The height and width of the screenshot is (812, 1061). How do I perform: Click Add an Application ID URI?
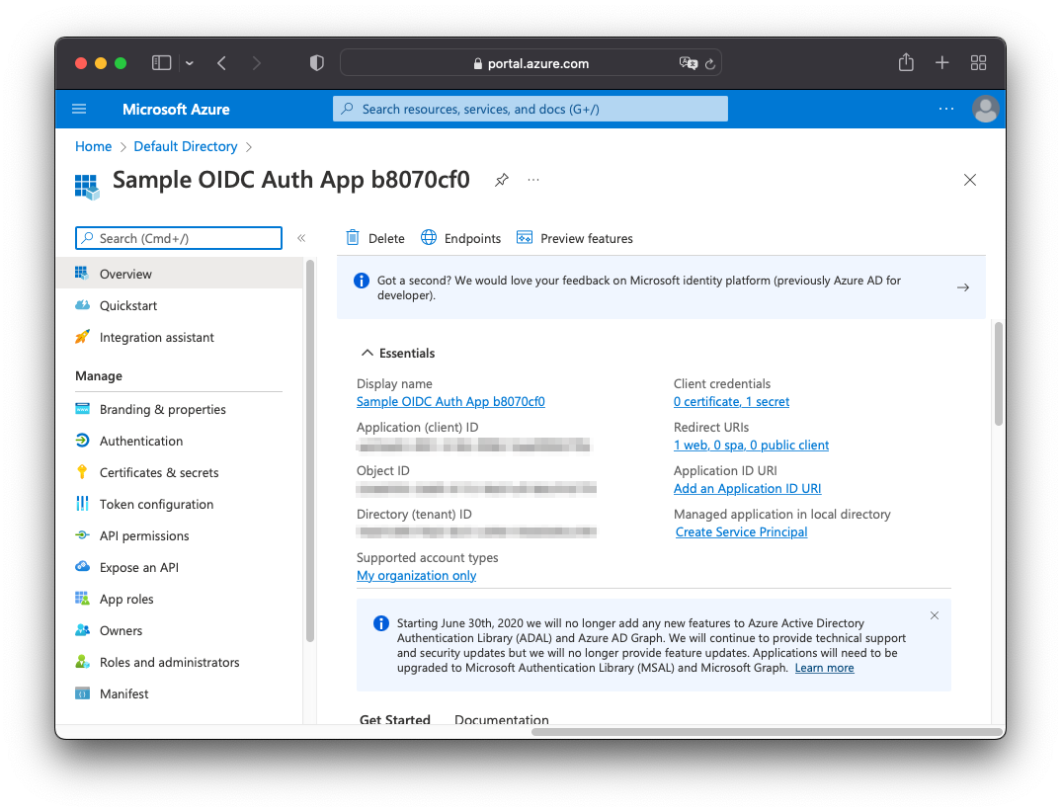click(747, 488)
